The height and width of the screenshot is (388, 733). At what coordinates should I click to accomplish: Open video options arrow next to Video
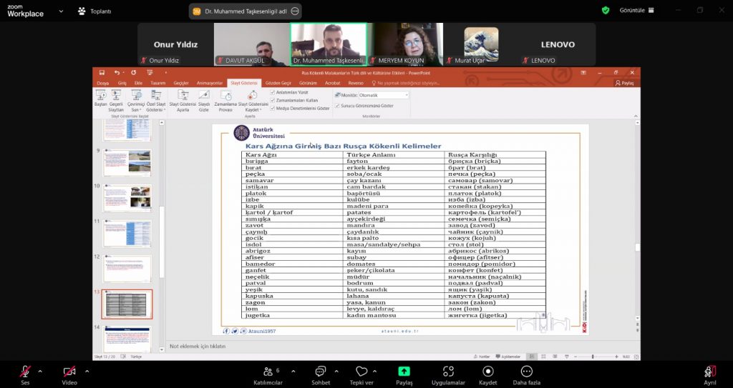click(x=87, y=372)
